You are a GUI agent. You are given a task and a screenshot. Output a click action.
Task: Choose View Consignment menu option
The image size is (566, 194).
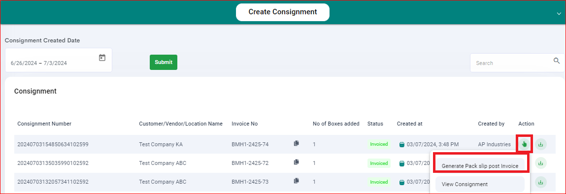coord(480,184)
